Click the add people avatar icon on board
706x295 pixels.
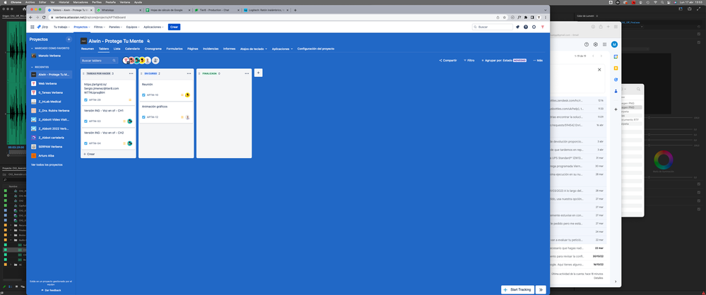pos(155,60)
